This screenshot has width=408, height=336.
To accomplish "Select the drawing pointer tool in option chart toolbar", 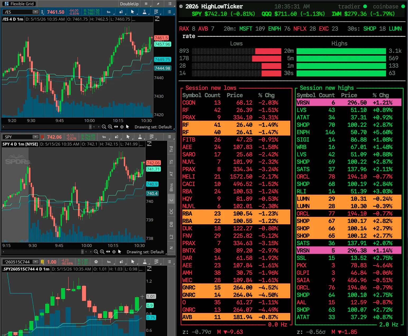I will click(x=133, y=262).
